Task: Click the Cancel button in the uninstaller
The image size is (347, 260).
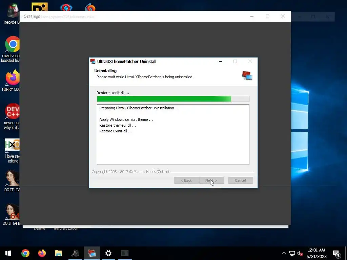Action: (241, 180)
